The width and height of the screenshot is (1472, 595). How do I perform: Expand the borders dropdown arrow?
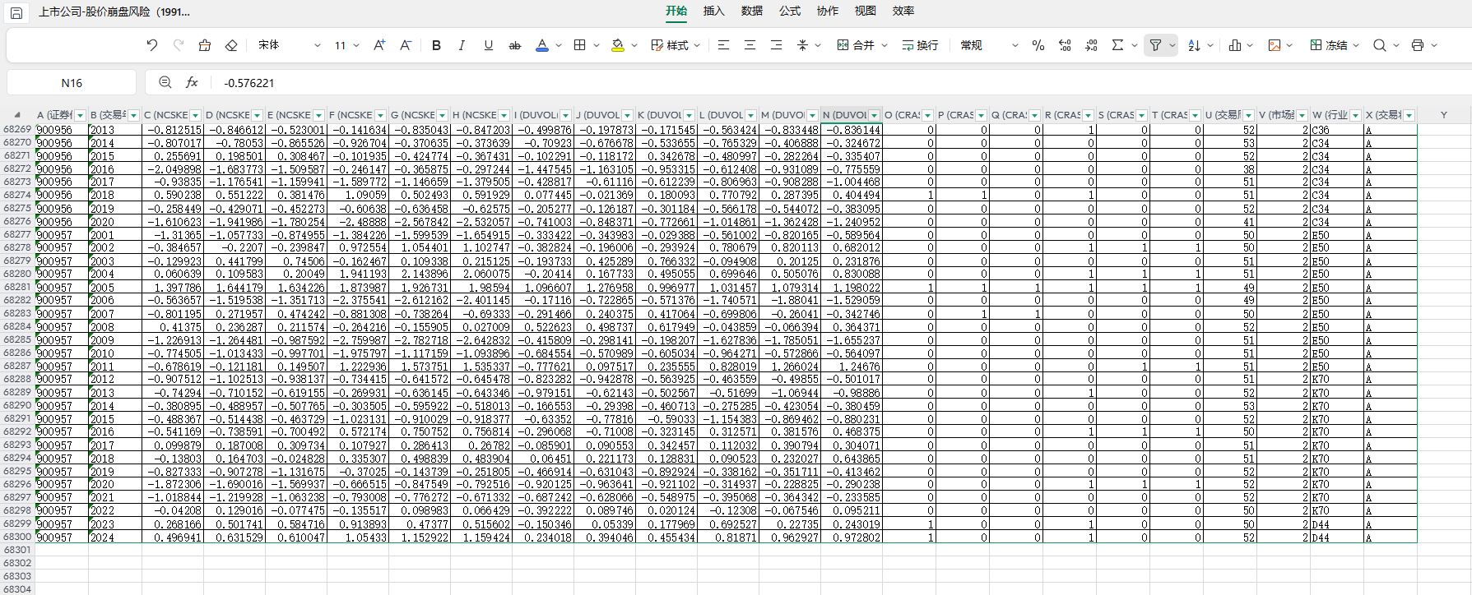(x=597, y=45)
